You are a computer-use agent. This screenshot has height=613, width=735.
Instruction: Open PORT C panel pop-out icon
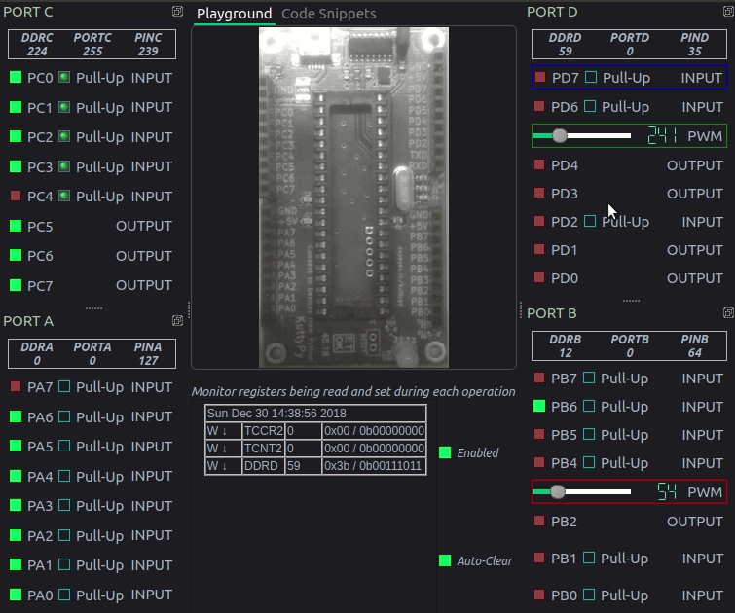click(177, 12)
